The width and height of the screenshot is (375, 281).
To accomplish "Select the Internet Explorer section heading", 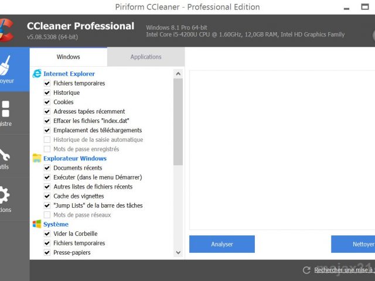I will (x=69, y=74).
